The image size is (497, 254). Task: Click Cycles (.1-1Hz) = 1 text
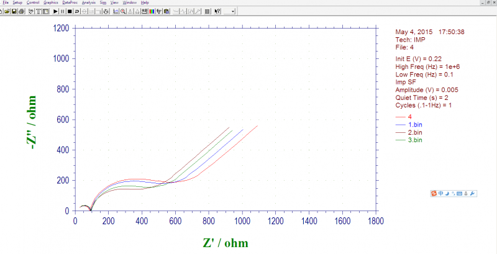(424, 106)
